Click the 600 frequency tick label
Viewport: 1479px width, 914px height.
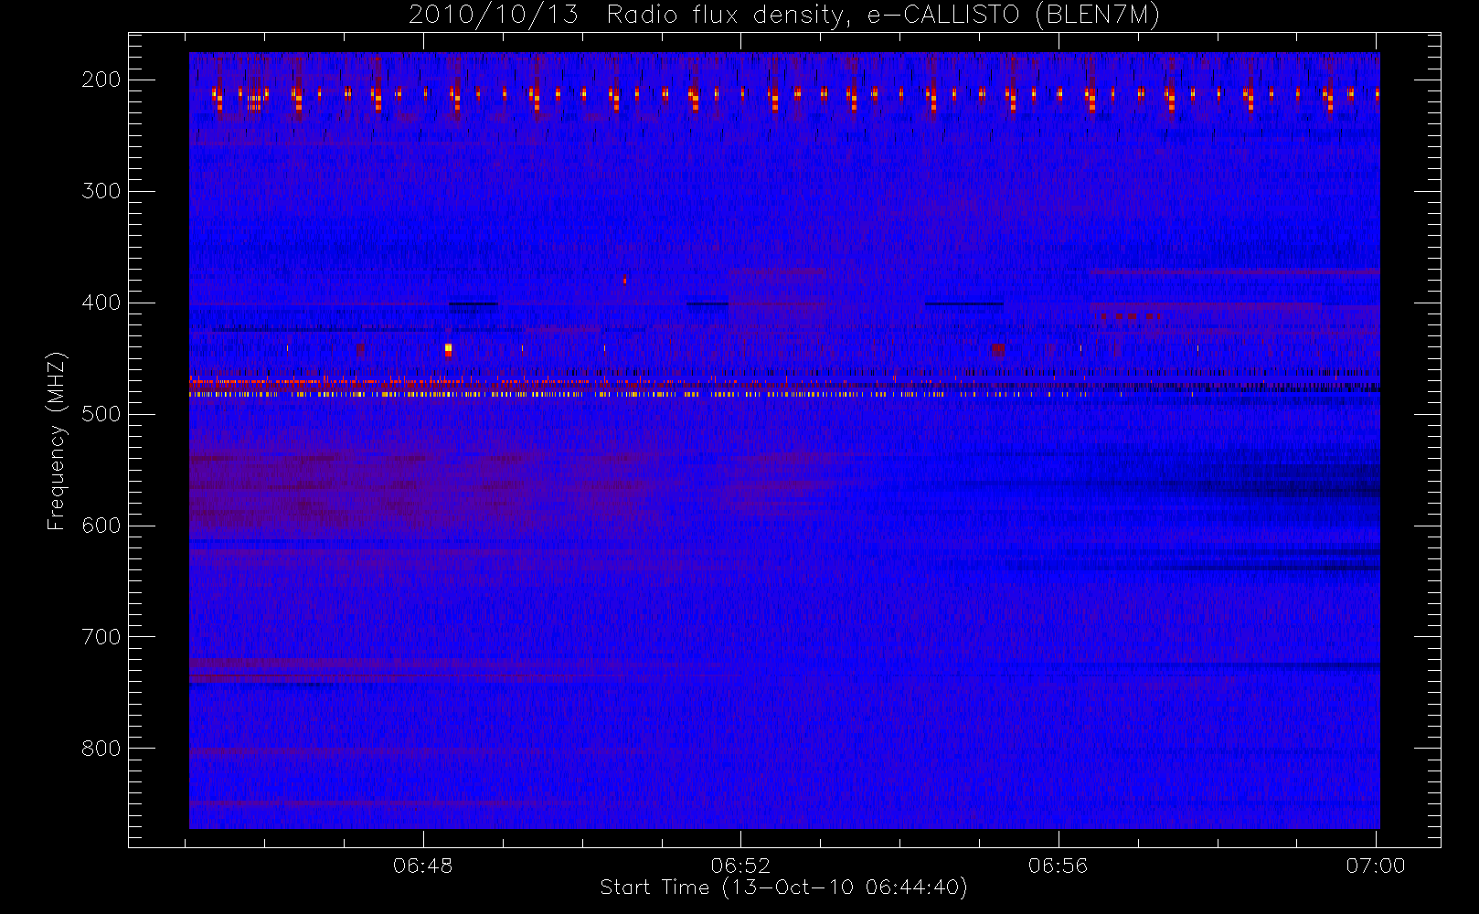pos(101,526)
